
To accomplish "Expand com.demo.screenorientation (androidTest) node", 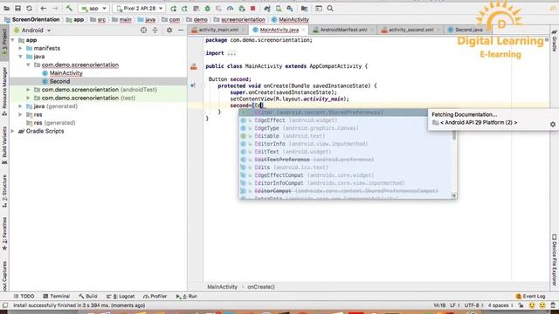I will click(x=28, y=90).
